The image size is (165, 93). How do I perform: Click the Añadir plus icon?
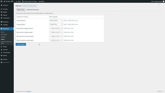(16, 1)
